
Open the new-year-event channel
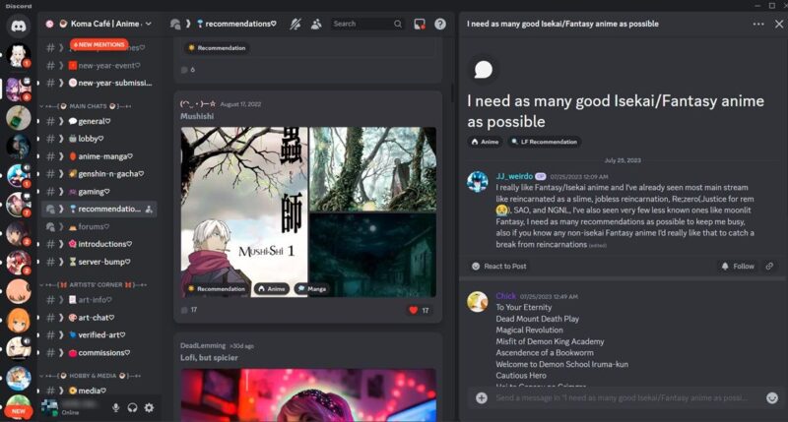(99, 65)
